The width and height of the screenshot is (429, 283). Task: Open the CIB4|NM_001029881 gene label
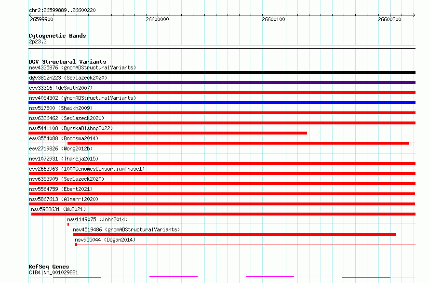(54, 272)
